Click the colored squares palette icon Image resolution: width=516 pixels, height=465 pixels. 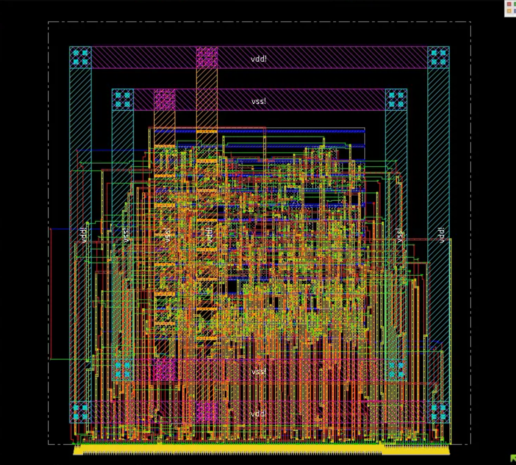510,8
